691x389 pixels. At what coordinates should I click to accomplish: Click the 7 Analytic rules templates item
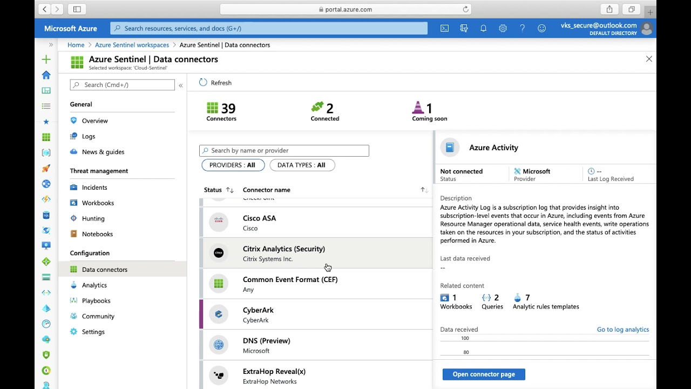546,302
